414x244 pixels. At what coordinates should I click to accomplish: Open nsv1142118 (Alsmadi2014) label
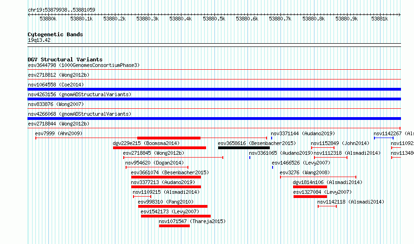(351, 202)
